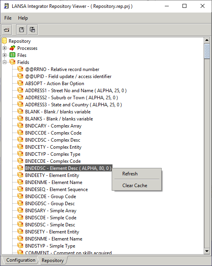
Task: Select BNDSARY - Simple Array row
Action: click(51, 211)
